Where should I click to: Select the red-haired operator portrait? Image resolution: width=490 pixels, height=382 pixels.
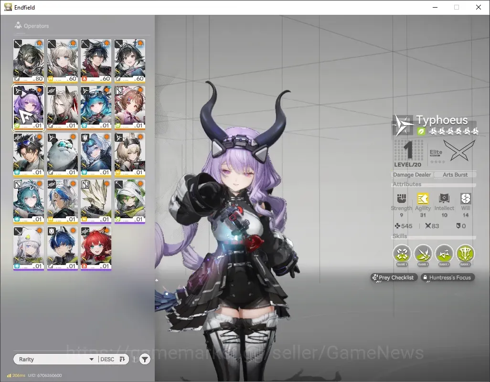click(x=96, y=248)
